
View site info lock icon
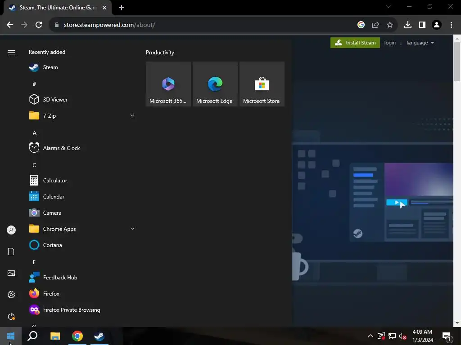57,25
